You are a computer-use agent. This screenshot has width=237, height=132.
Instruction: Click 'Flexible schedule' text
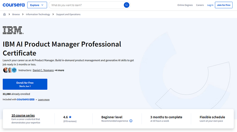pos(212,117)
